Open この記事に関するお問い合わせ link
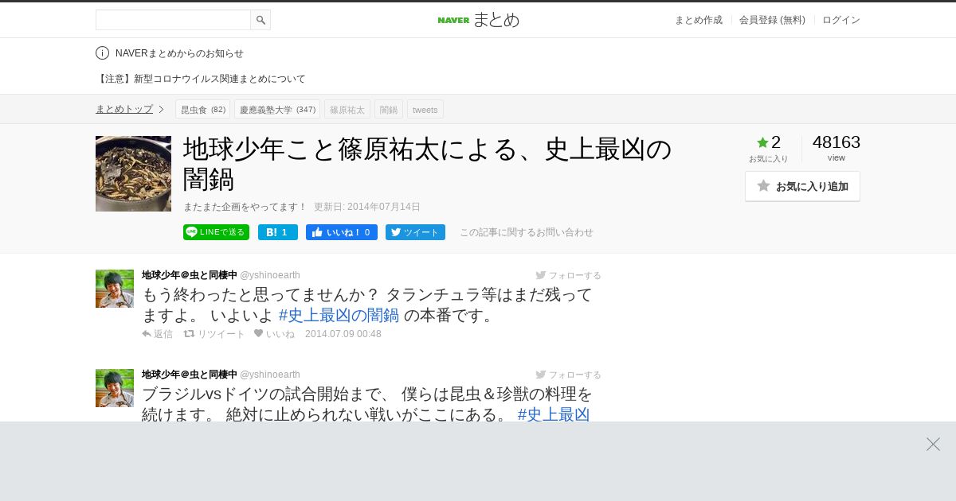The width and height of the screenshot is (956, 501). [527, 232]
